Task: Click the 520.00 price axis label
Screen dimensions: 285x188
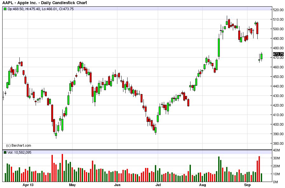Action: click(278, 10)
